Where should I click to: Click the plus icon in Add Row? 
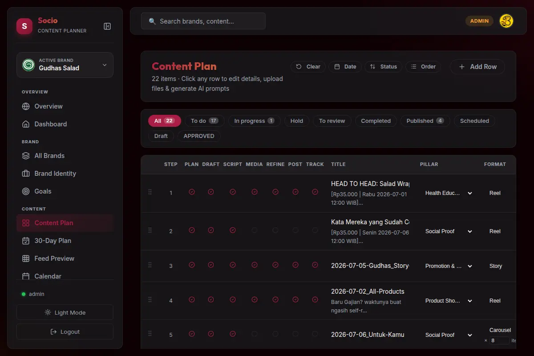click(x=462, y=67)
